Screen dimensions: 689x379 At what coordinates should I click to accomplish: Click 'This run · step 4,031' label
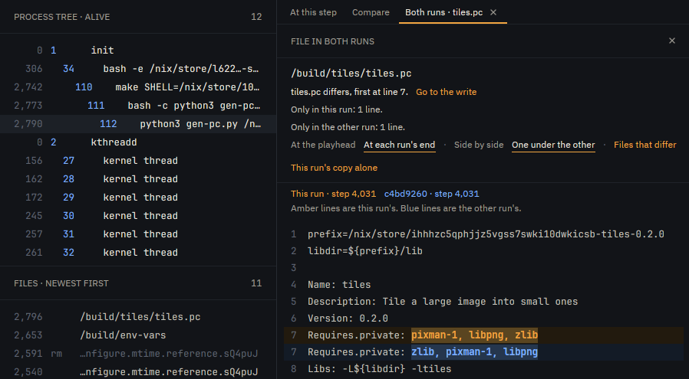click(333, 194)
